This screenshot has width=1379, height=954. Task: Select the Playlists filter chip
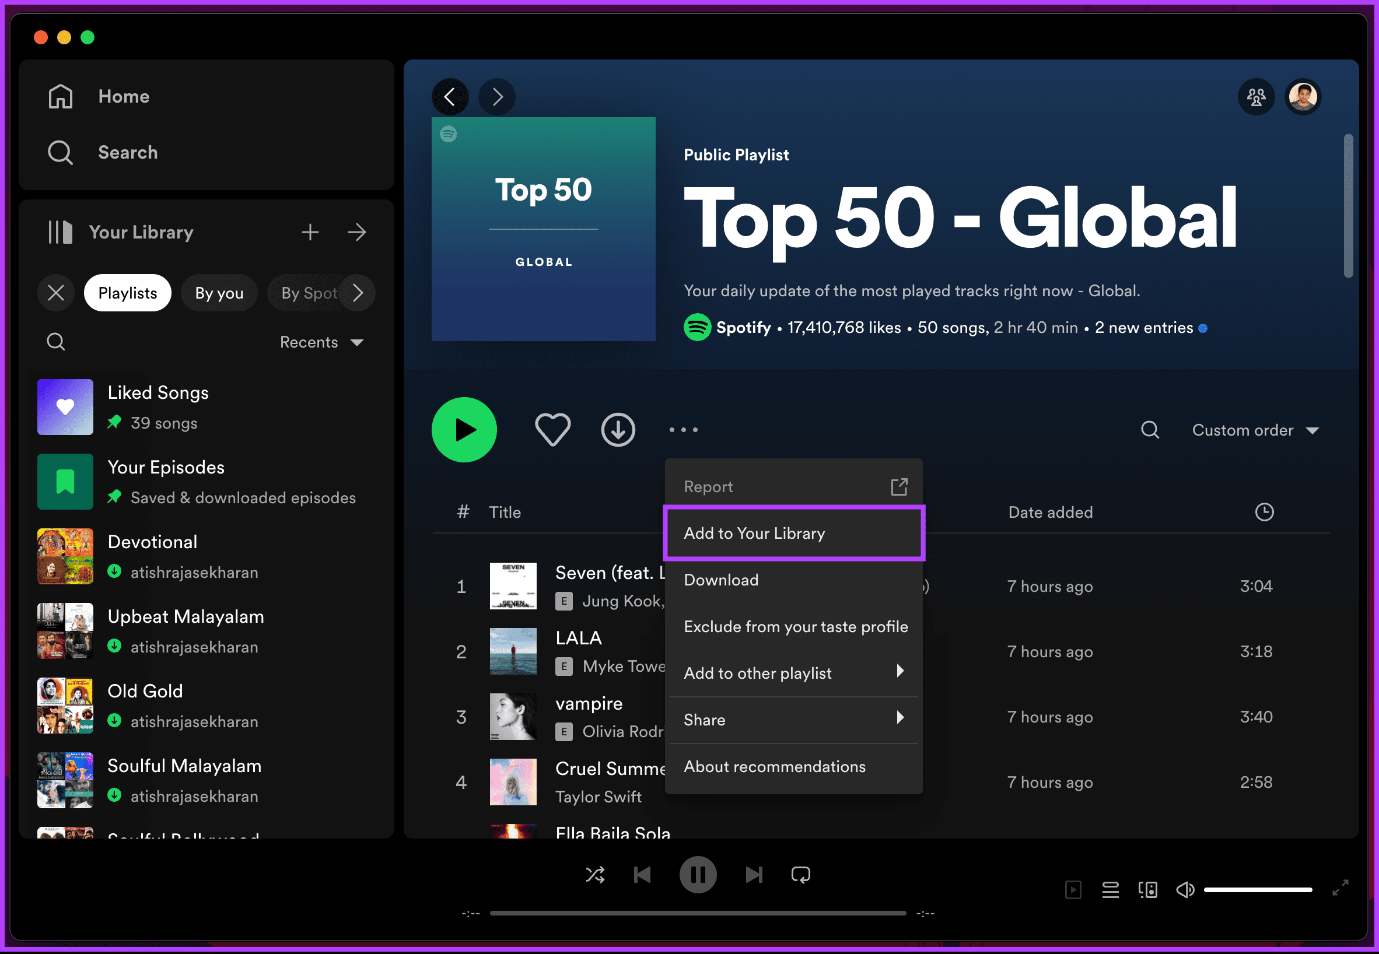128,293
